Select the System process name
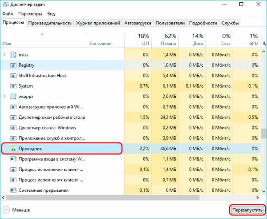The image size is (267, 219). pyautogui.click(x=25, y=86)
